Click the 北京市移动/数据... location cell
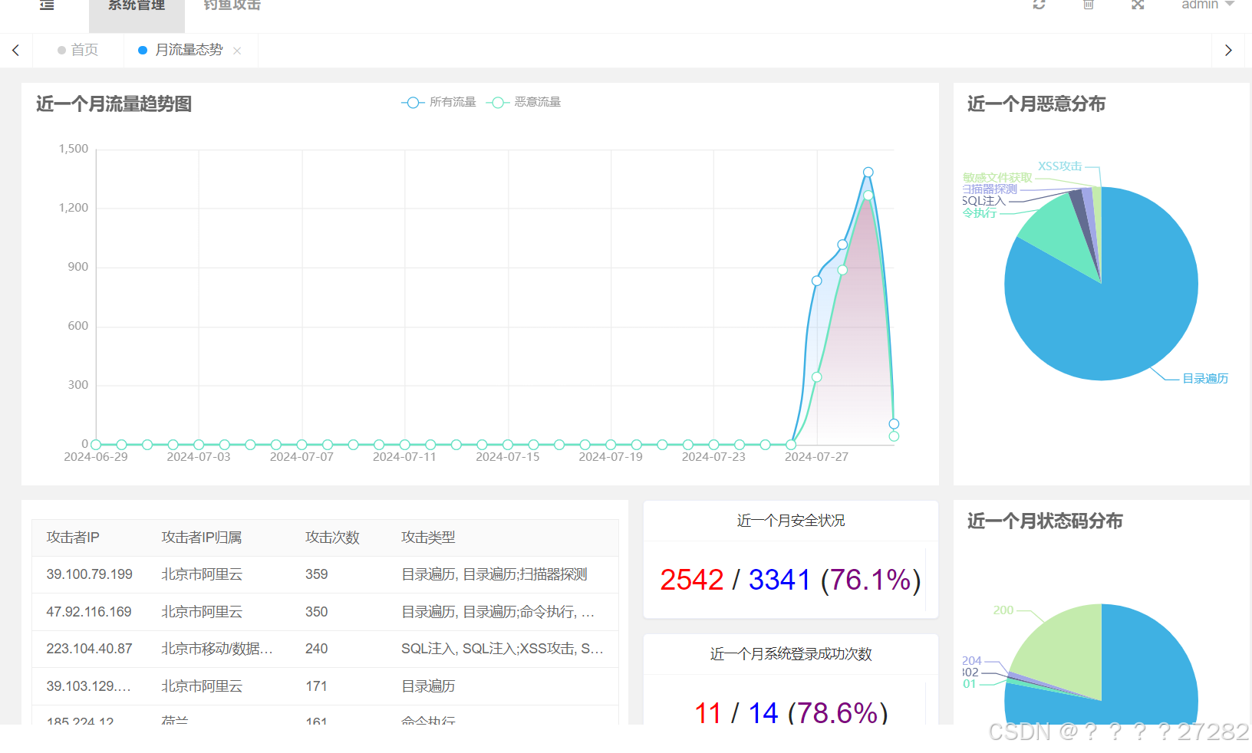This screenshot has height=753, width=1252. [x=217, y=649]
